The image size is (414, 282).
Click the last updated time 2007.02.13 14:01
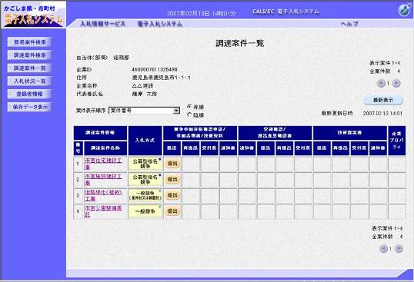[382, 114]
